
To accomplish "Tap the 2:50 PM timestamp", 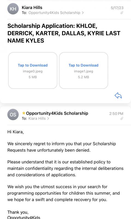I will 116,114.
